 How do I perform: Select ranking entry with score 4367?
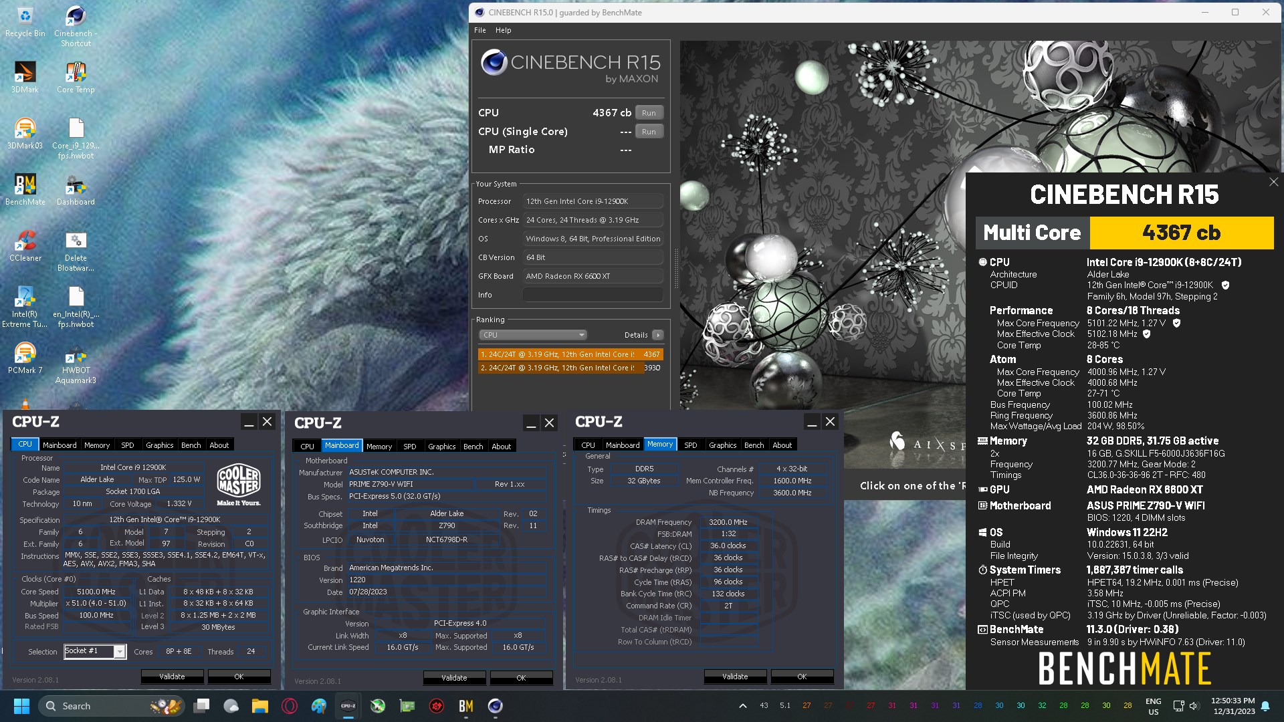(x=570, y=354)
